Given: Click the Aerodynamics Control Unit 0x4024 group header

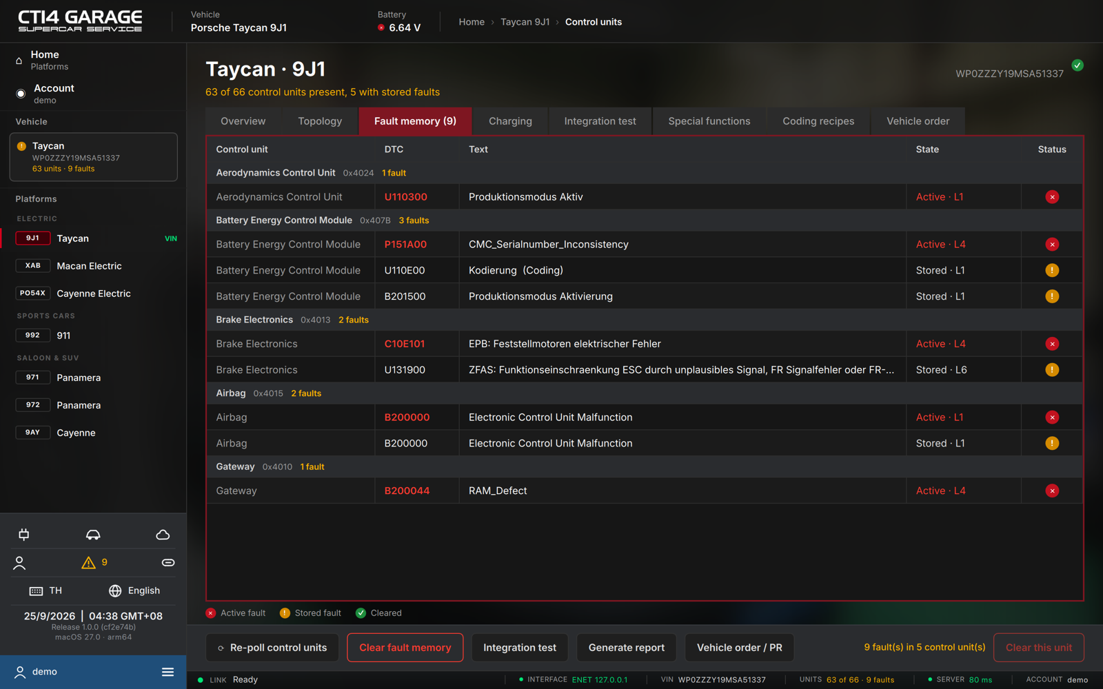Looking at the screenshot, I should coord(645,173).
